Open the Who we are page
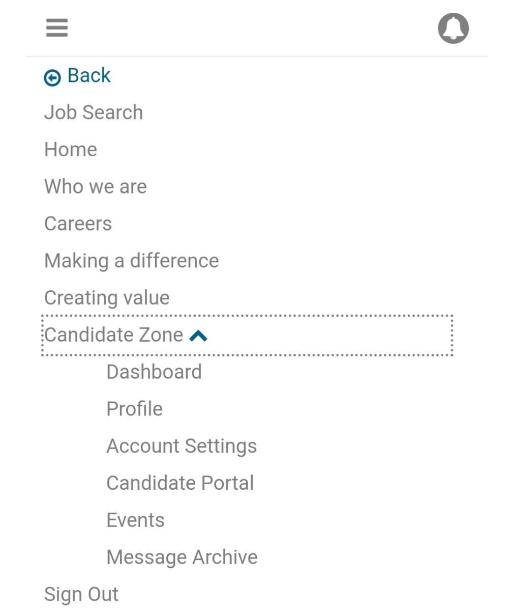This screenshot has width=512, height=611. coord(96,187)
